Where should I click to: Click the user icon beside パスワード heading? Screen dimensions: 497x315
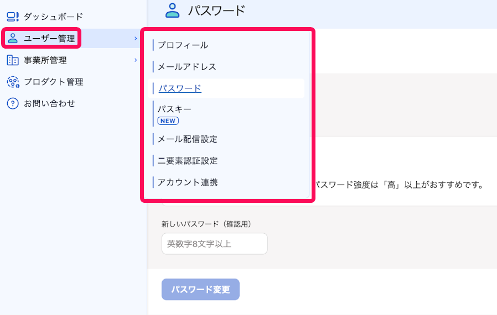pyautogui.click(x=173, y=11)
